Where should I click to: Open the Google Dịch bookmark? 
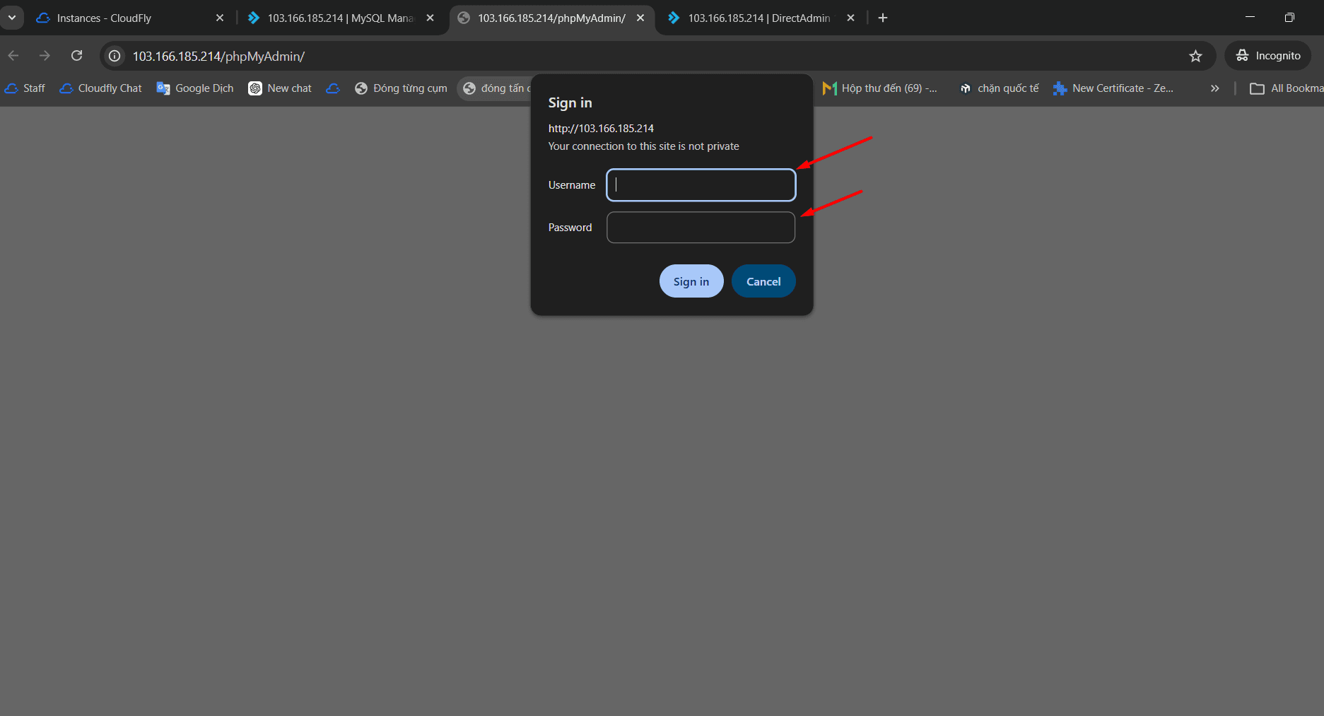(x=195, y=88)
